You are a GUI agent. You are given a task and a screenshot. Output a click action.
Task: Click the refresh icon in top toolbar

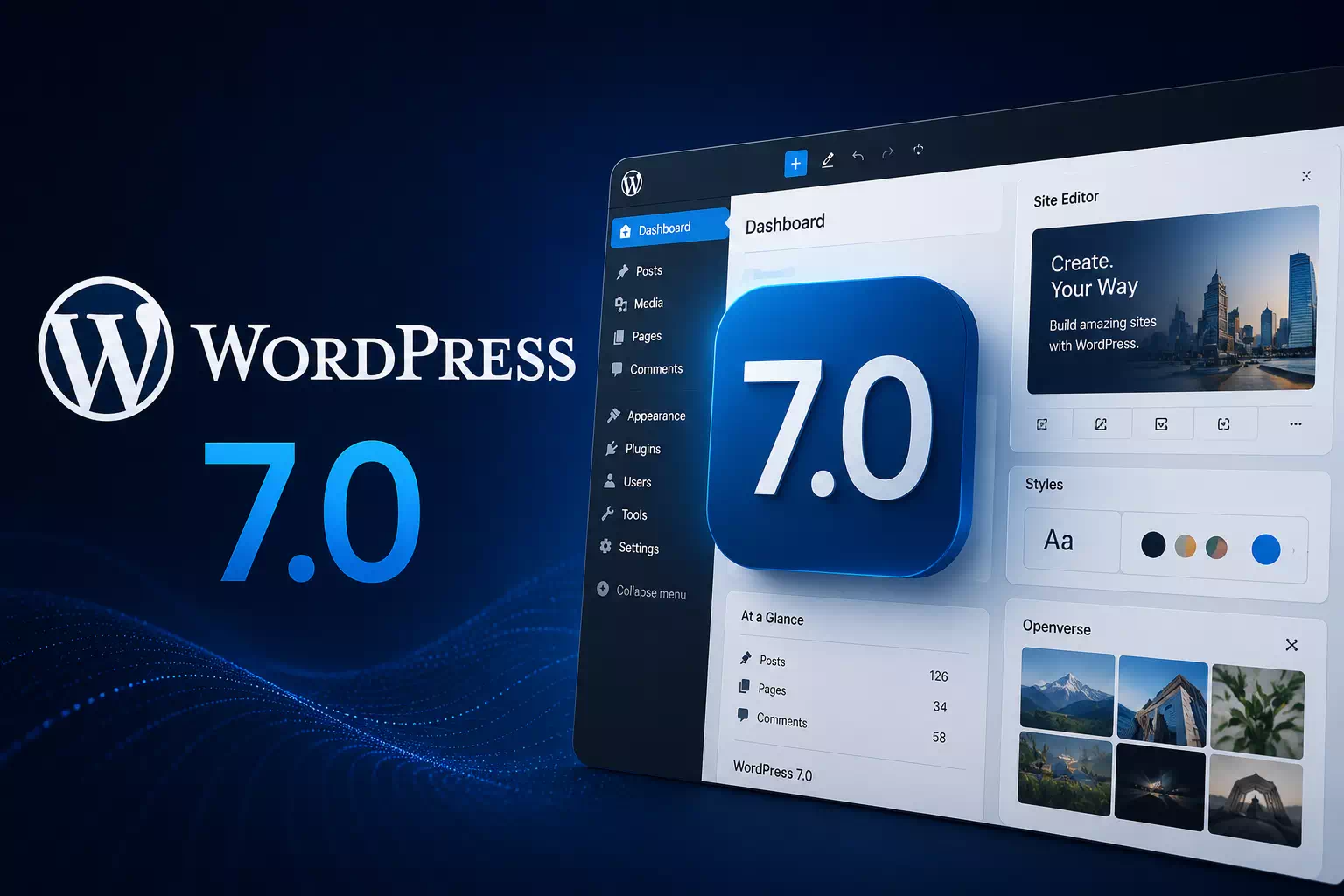[x=918, y=150]
